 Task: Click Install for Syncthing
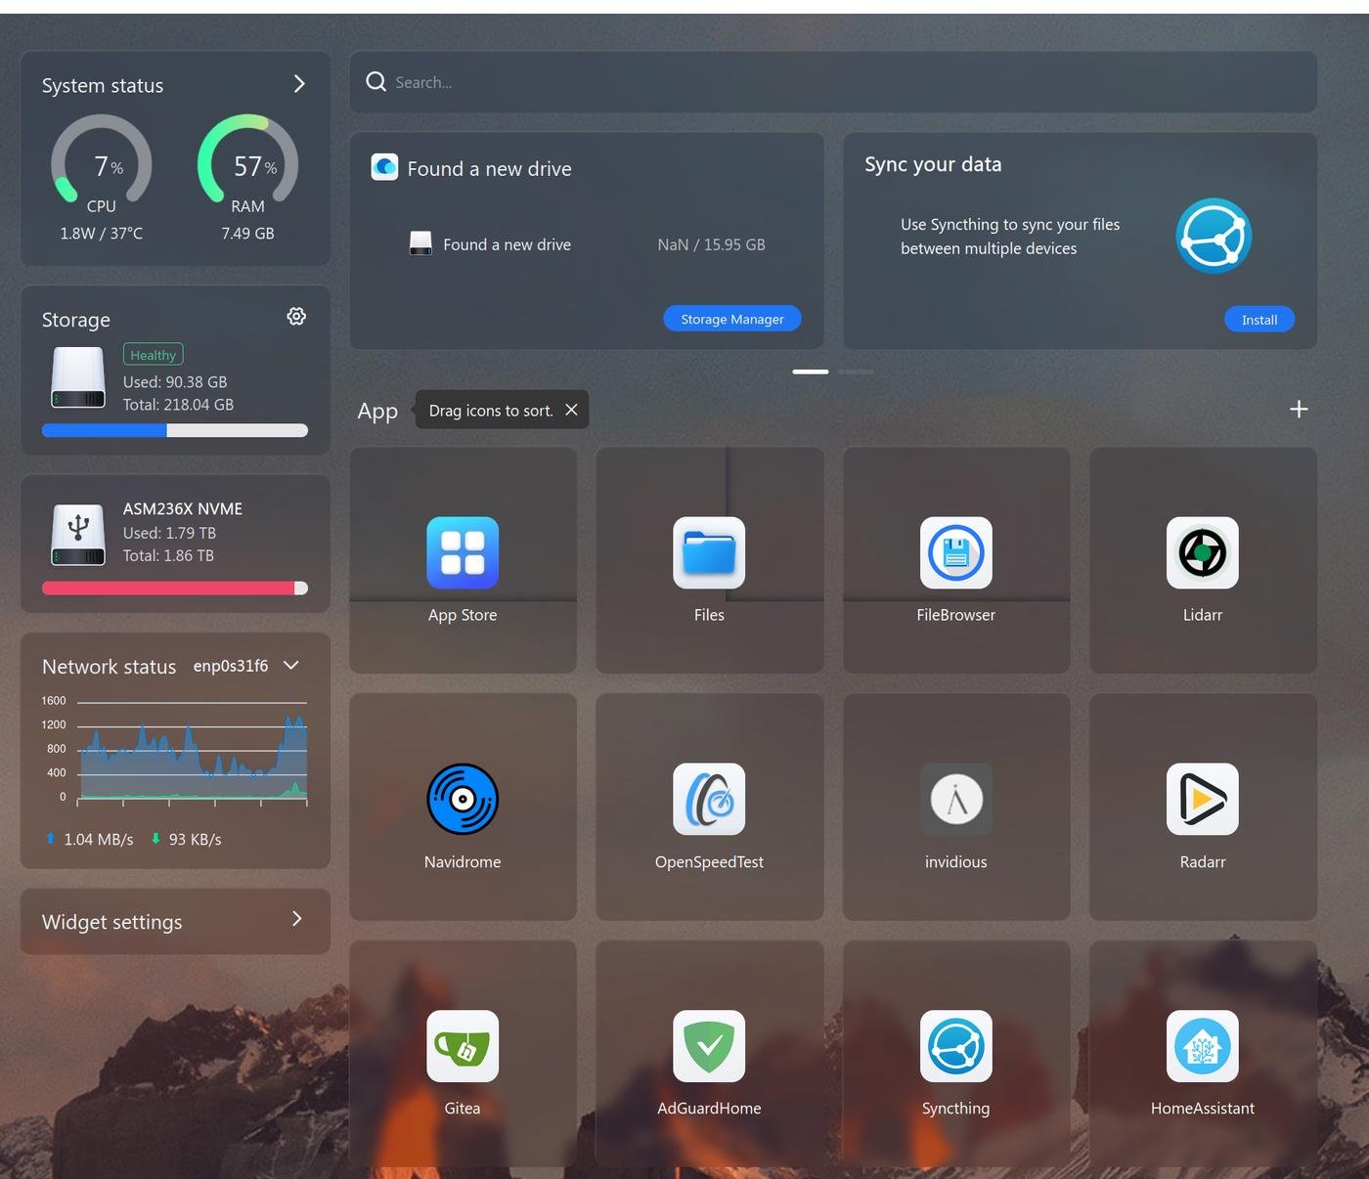tap(1259, 320)
